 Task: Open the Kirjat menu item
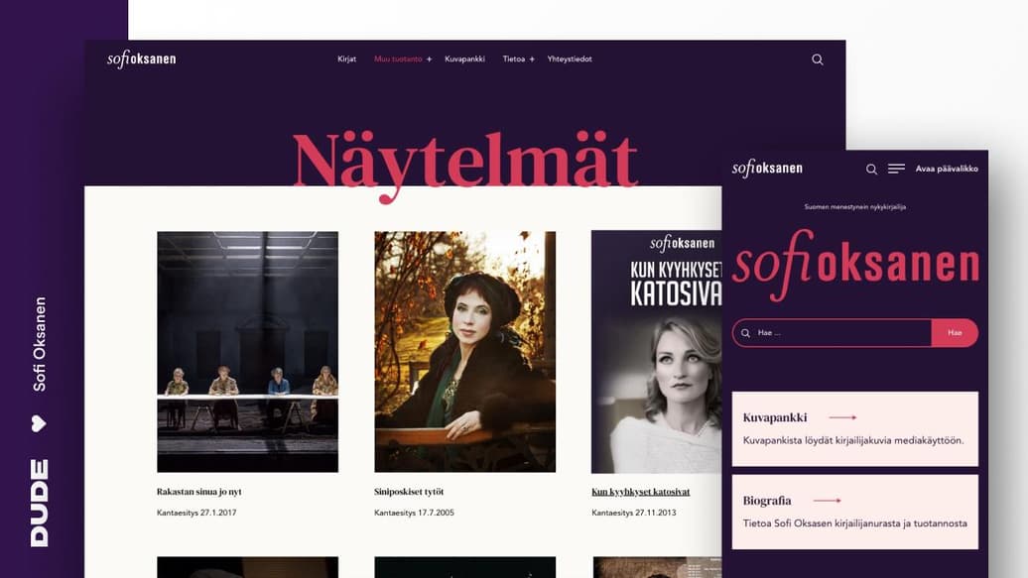coord(347,58)
